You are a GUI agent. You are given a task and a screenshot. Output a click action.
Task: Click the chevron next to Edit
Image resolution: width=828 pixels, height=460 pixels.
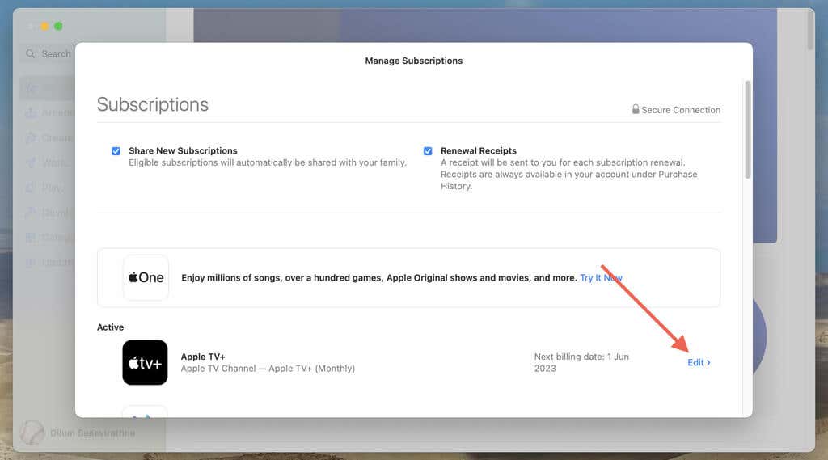708,362
